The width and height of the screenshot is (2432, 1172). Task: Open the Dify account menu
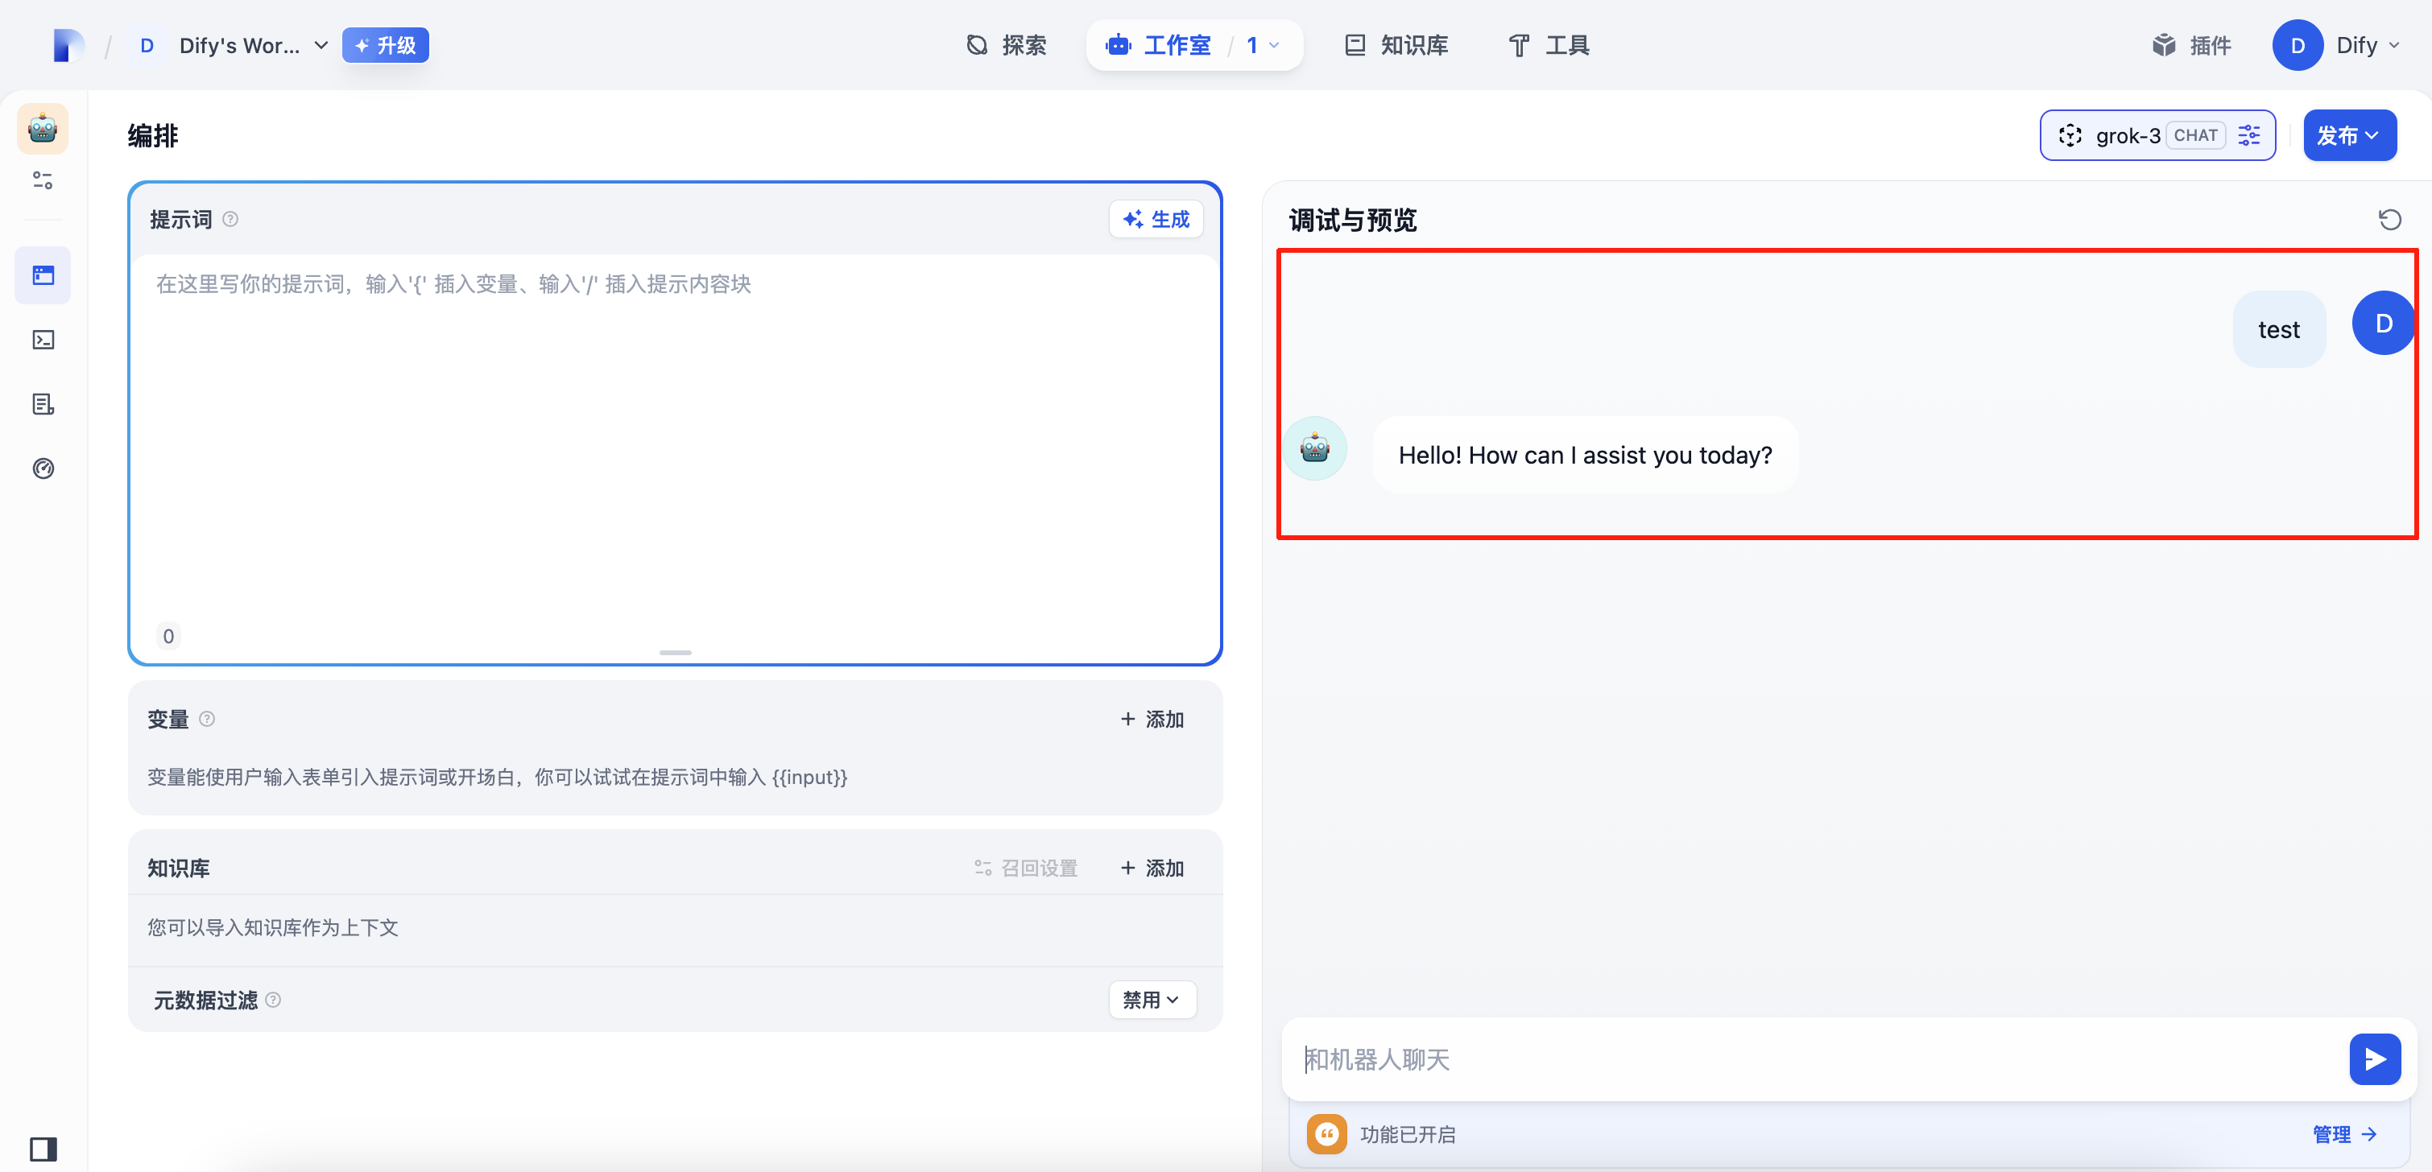pyautogui.click(x=2337, y=45)
